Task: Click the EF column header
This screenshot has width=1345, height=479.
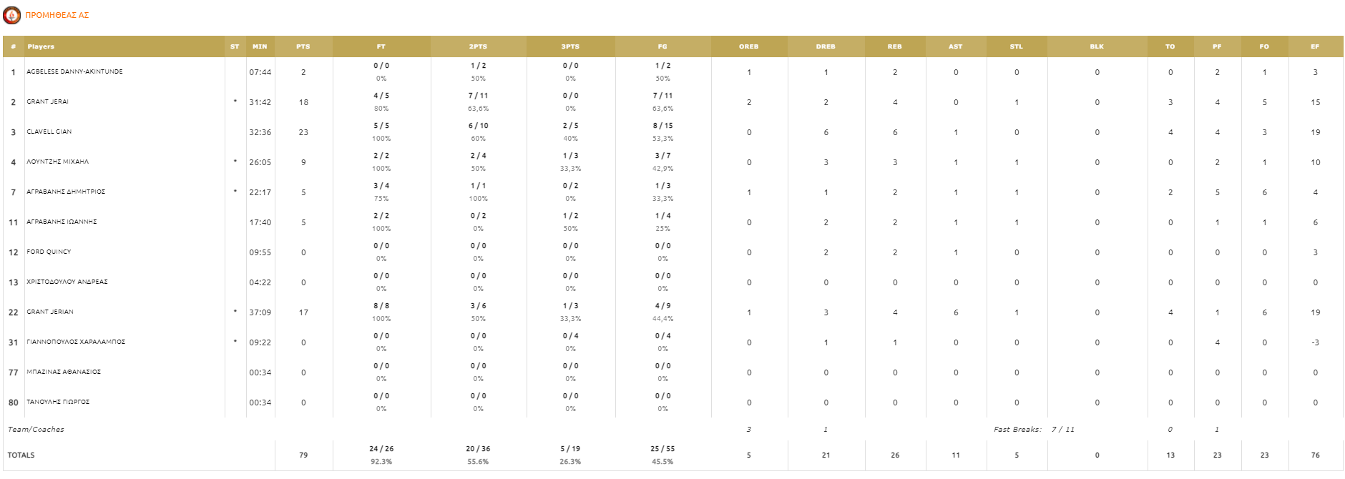Action: [1315, 46]
